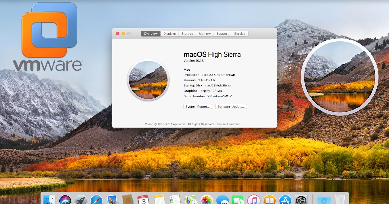This screenshot has height=204, width=389.
Task: Open Mail stamp icon in dock
Action: [112, 200]
